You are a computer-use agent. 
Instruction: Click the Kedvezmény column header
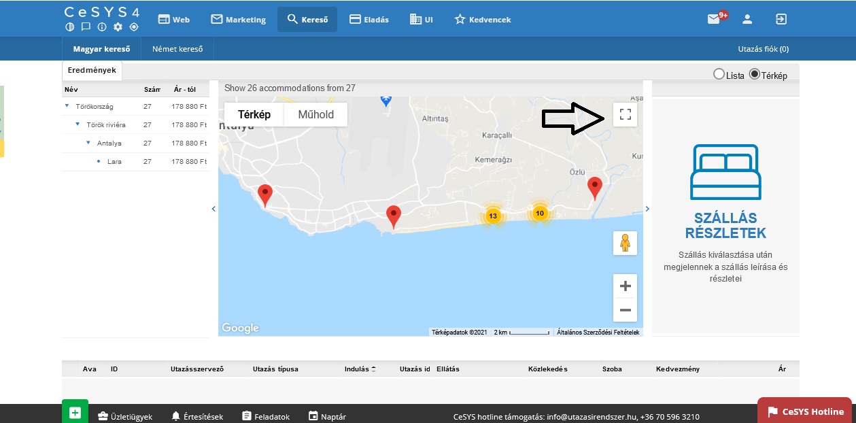[x=678, y=369]
